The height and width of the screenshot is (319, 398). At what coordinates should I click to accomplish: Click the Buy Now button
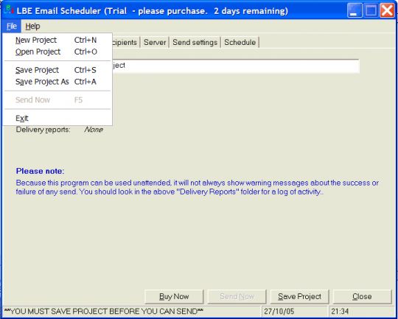pyautogui.click(x=174, y=296)
